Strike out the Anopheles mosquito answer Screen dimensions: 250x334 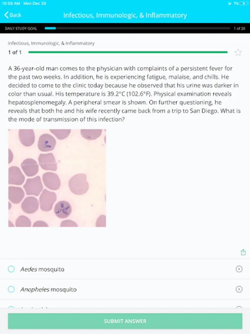coord(239,289)
